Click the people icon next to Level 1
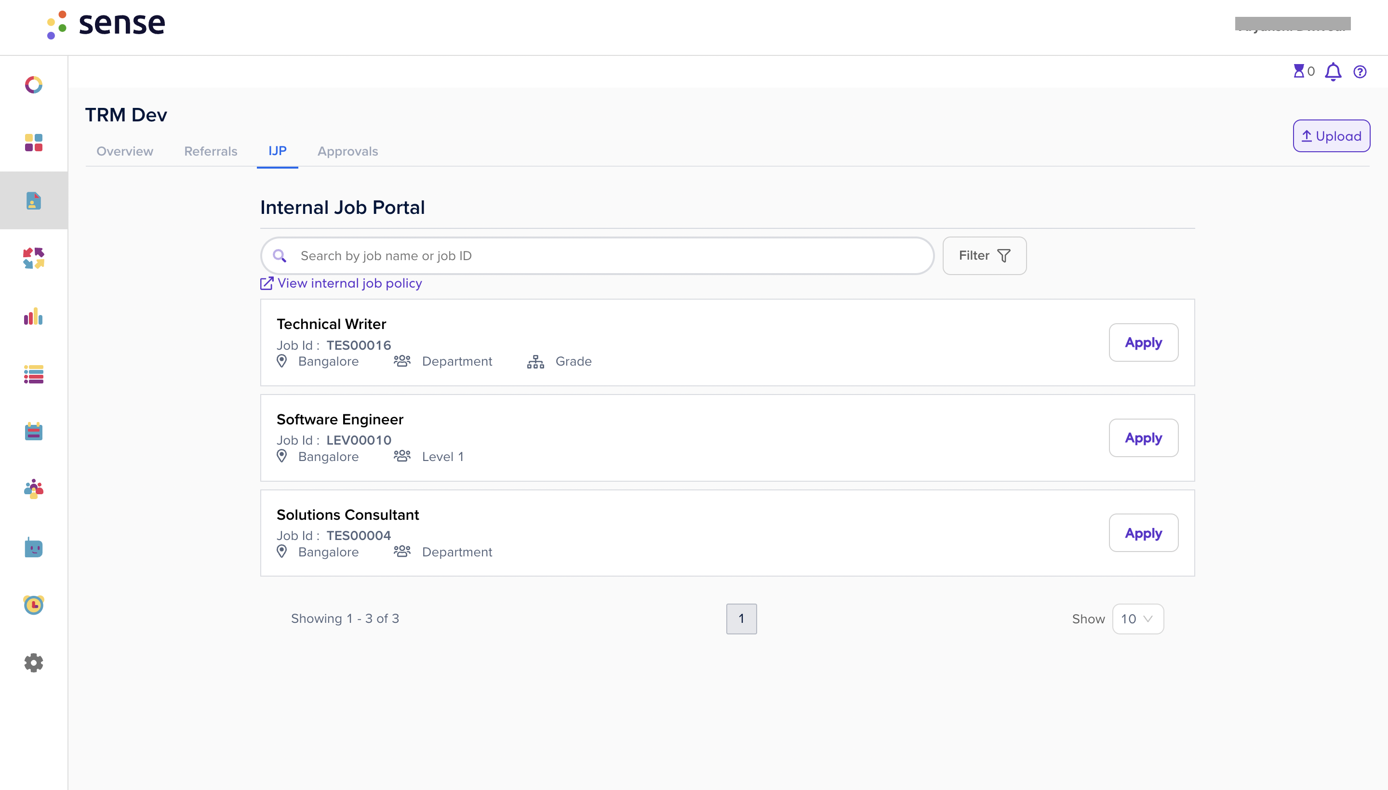The height and width of the screenshot is (790, 1388). point(401,456)
